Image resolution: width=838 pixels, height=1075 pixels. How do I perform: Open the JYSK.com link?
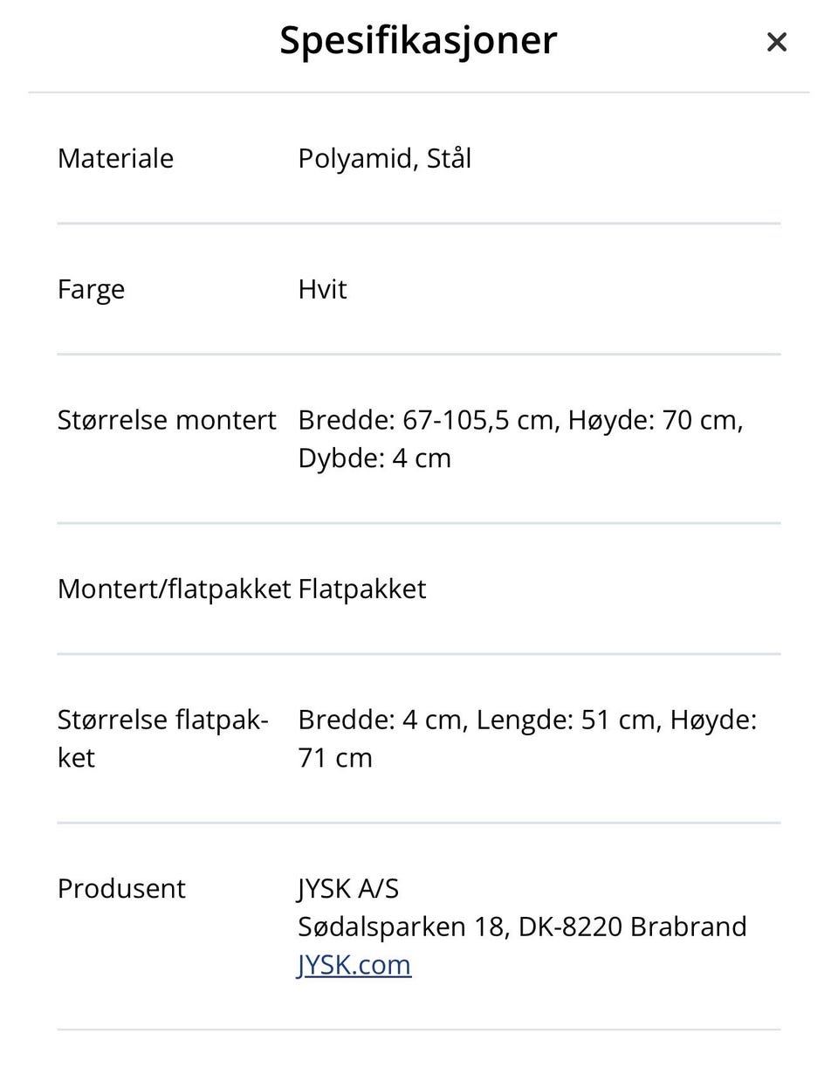354,964
